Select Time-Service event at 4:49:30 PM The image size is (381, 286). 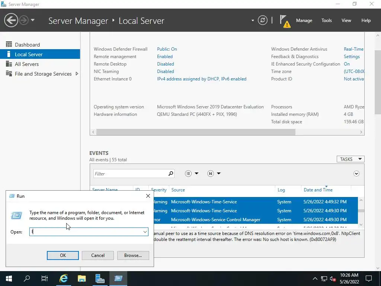[256, 211]
